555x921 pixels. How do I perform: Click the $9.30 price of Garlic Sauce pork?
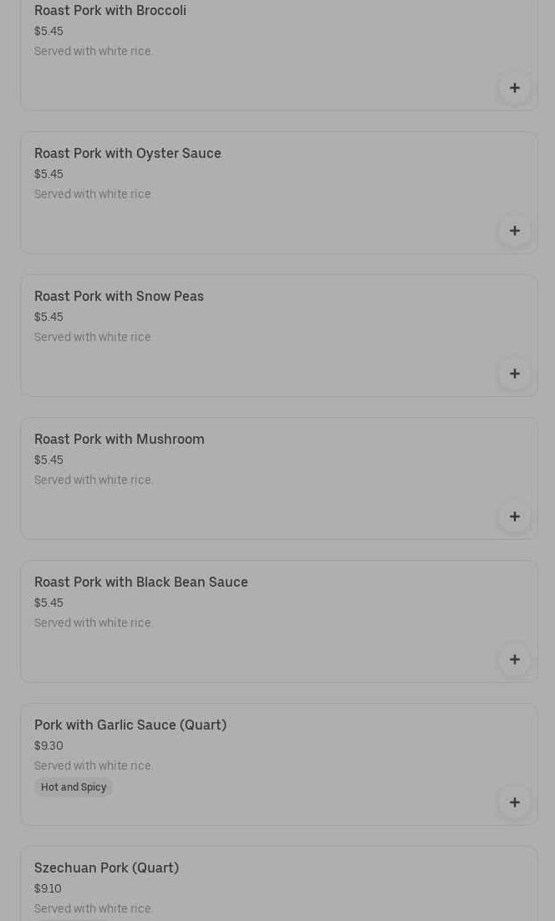[48, 745]
